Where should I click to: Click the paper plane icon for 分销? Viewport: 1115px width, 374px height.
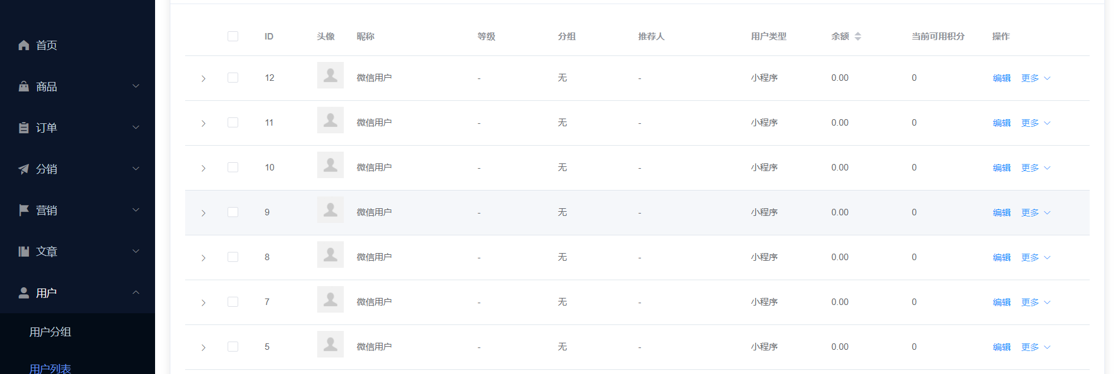click(24, 169)
